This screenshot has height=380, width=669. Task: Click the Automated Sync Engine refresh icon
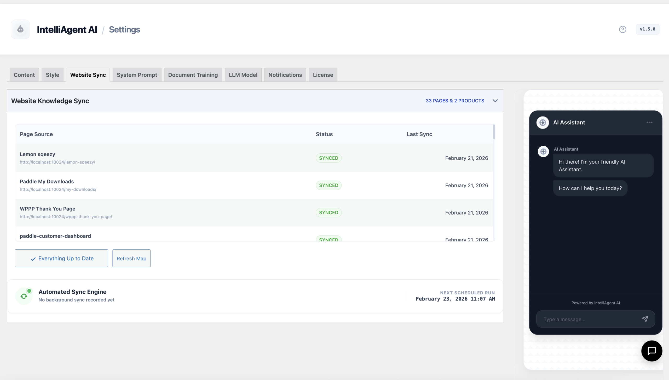tap(24, 296)
